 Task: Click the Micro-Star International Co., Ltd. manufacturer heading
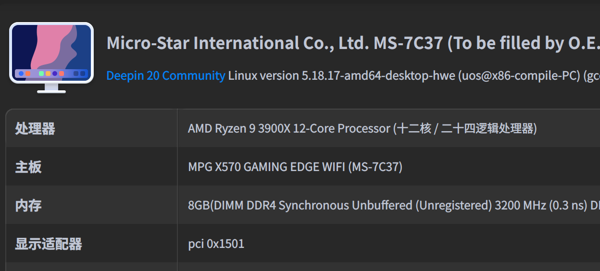237,43
